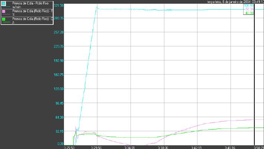Click the 3:34:01 time label on the X axis

click(130, 147)
